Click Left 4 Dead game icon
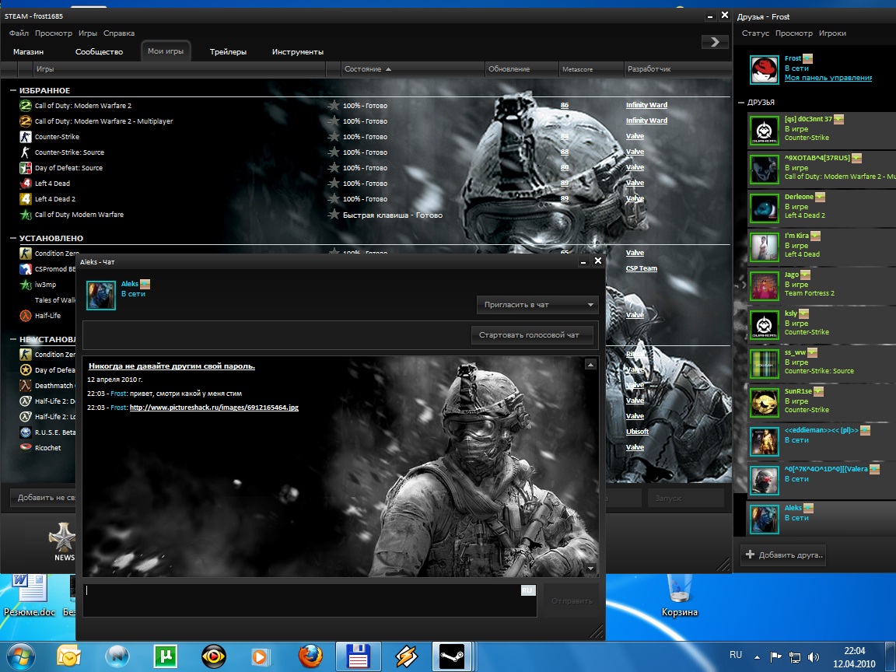 pyautogui.click(x=25, y=184)
